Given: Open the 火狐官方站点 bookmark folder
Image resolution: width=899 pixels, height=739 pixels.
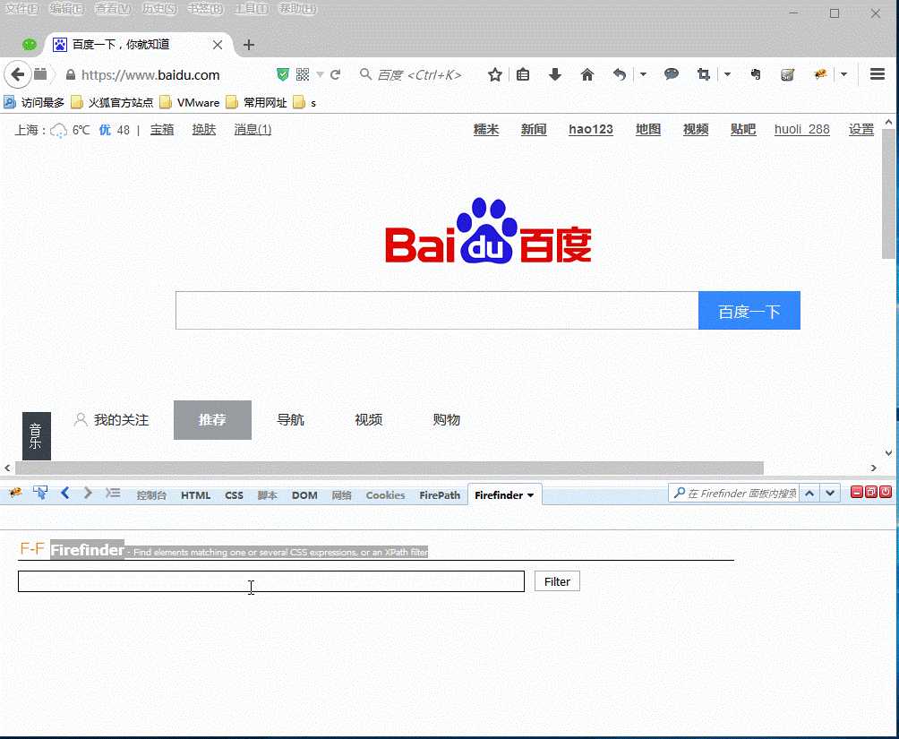Looking at the screenshot, I should coord(113,103).
